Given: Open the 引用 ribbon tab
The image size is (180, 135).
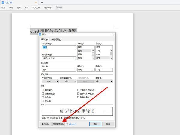Looking at the screenshot, I should point(3,7).
